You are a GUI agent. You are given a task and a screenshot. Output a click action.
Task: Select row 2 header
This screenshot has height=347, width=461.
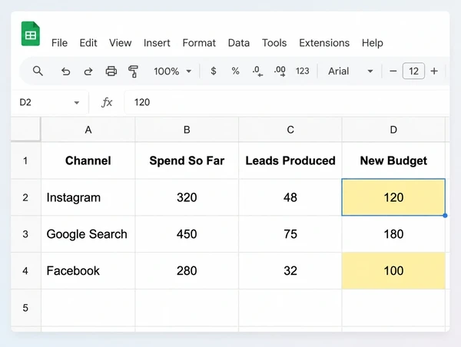26,197
